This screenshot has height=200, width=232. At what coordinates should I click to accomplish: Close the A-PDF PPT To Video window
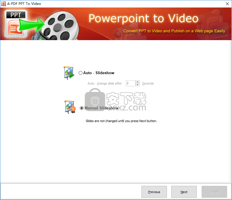(227, 4)
